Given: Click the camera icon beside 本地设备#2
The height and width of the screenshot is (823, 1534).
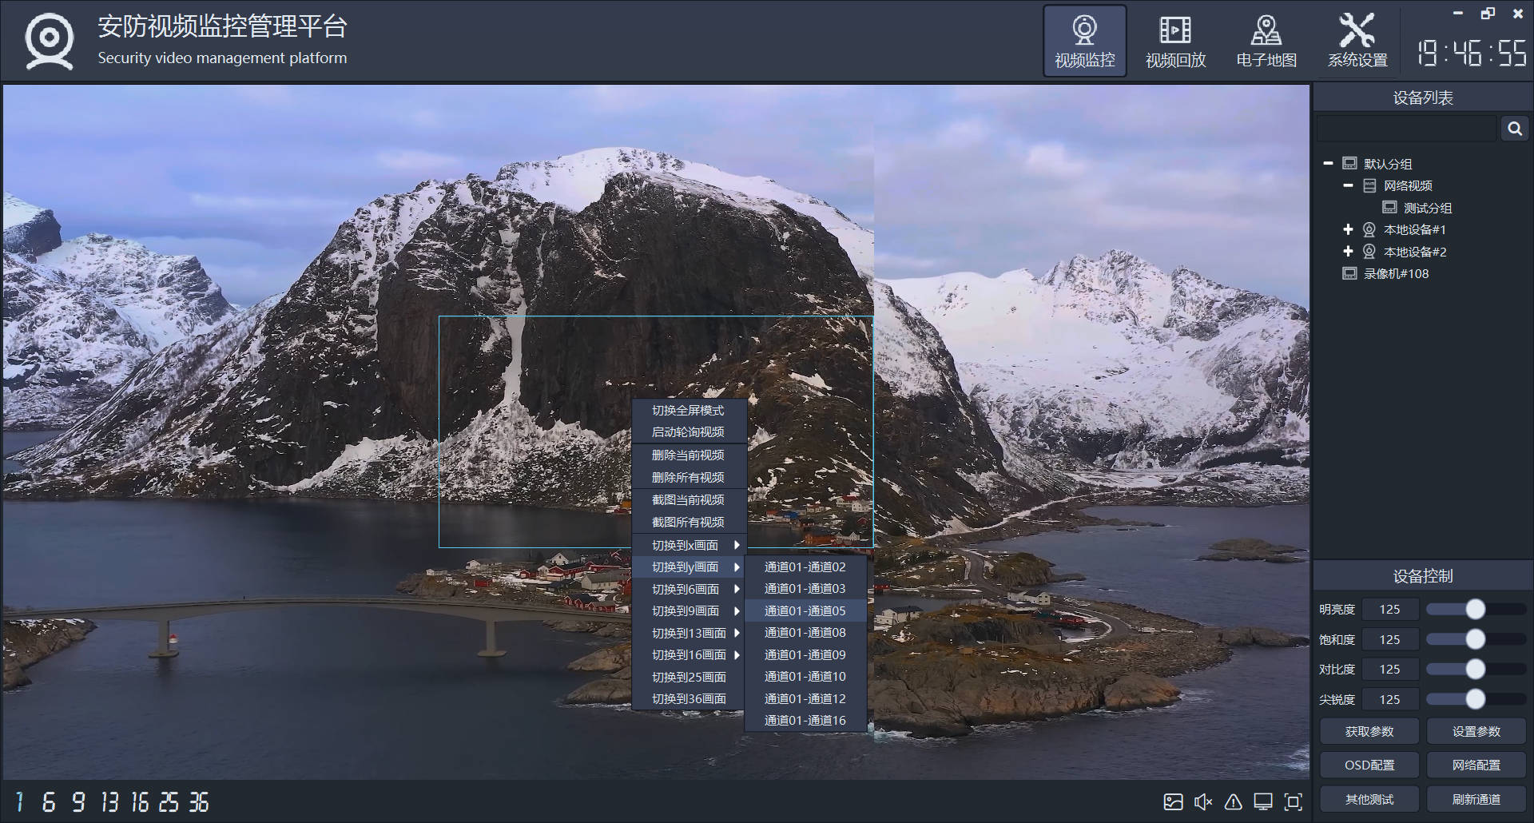Looking at the screenshot, I should [x=1369, y=252].
